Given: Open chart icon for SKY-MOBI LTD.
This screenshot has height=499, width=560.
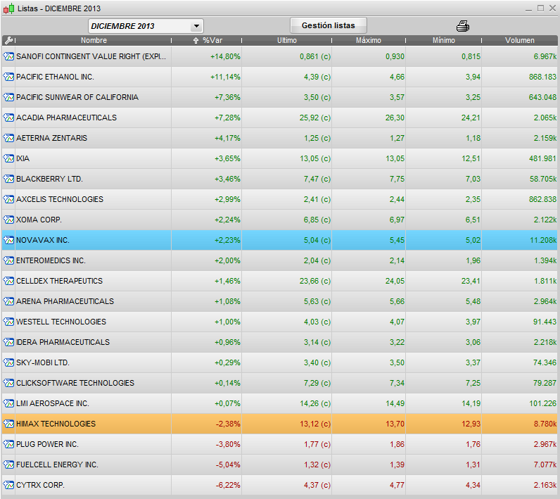Looking at the screenshot, I should [x=8, y=362].
